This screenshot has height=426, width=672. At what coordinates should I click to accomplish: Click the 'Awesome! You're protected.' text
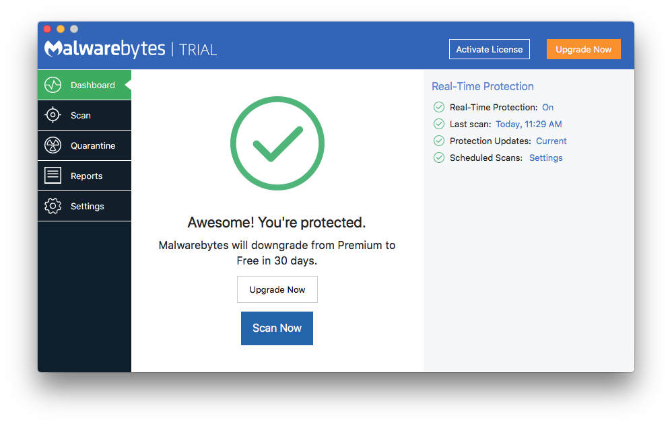[277, 223]
